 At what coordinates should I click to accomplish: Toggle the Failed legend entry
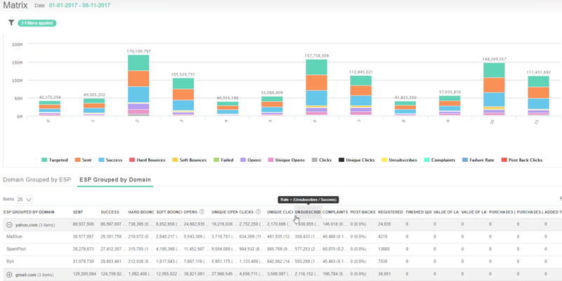point(223,160)
